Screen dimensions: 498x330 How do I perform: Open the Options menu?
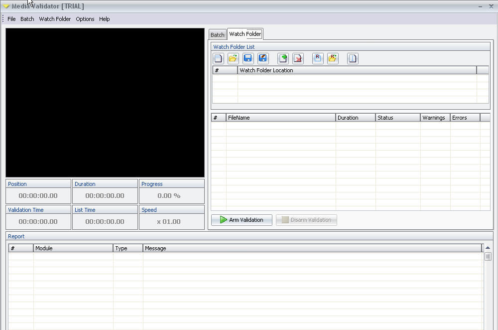click(x=85, y=19)
